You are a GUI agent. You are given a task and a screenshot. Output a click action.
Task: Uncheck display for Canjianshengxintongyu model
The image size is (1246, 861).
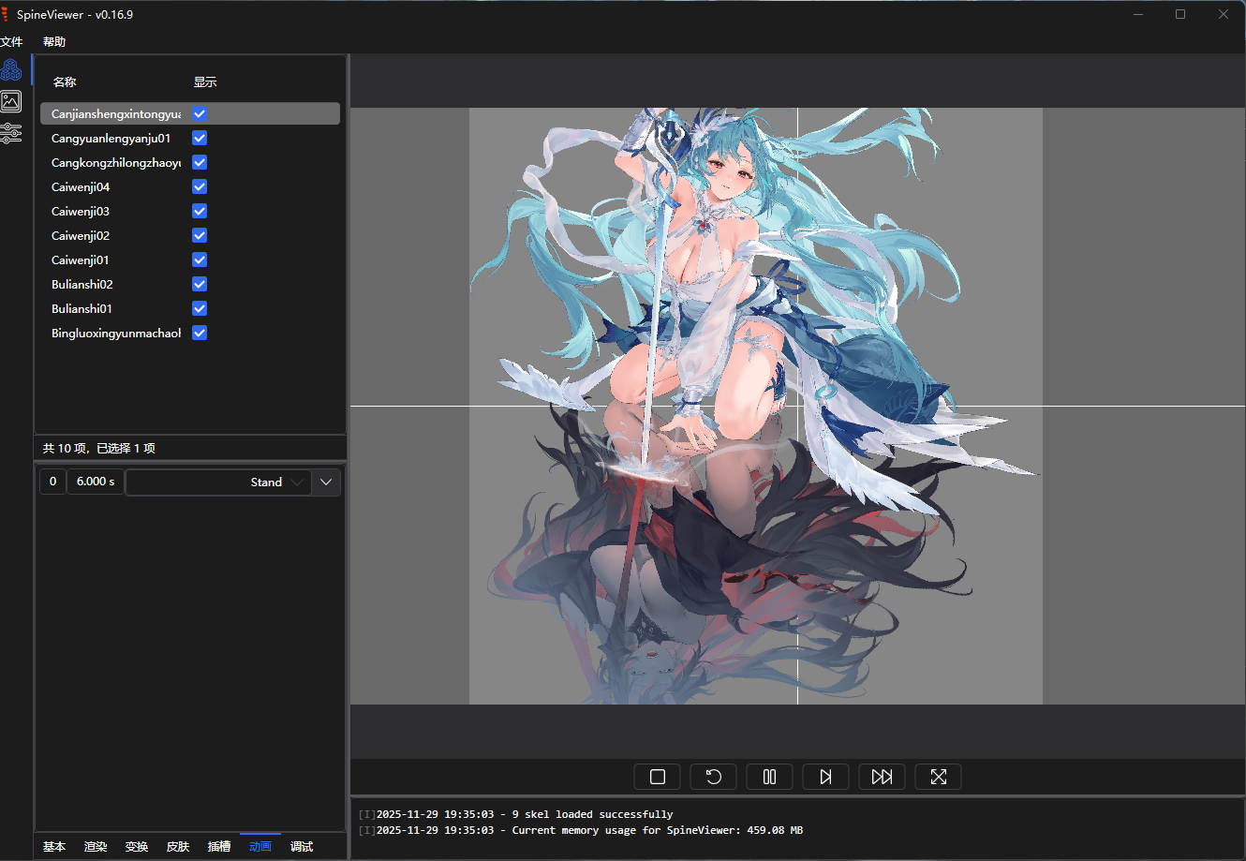pos(200,113)
